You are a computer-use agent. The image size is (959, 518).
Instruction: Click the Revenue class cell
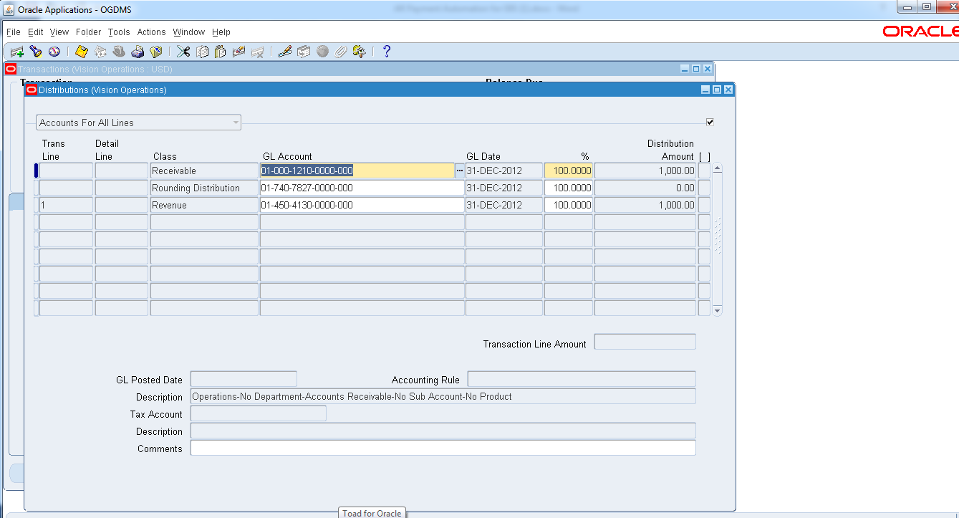pyautogui.click(x=204, y=205)
